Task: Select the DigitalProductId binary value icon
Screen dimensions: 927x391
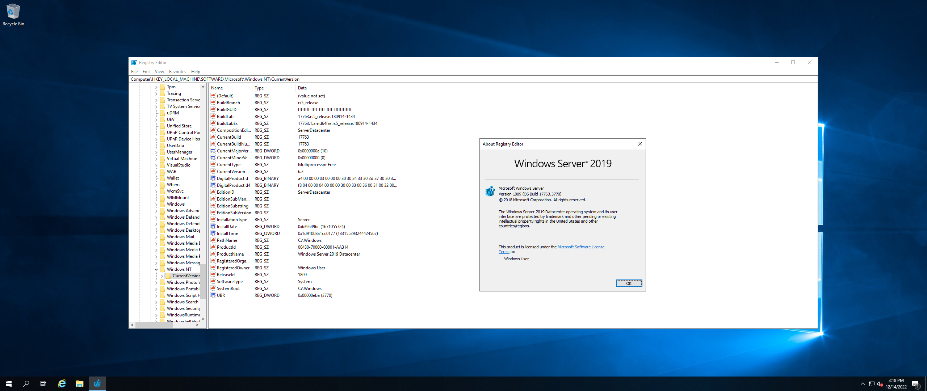Action: (x=213, y=178)
